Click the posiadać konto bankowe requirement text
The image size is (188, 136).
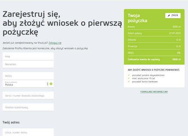click(x=145, y=82)
